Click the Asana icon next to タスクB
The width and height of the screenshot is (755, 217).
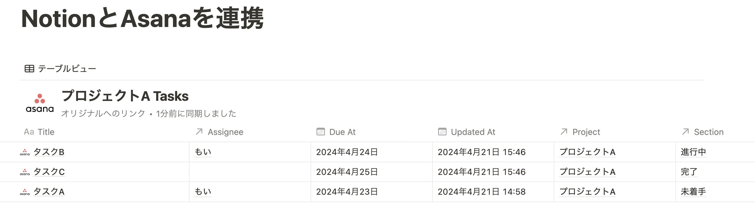point(25,152)
